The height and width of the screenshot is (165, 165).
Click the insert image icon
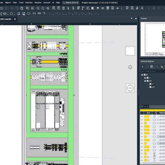[19, 13]
